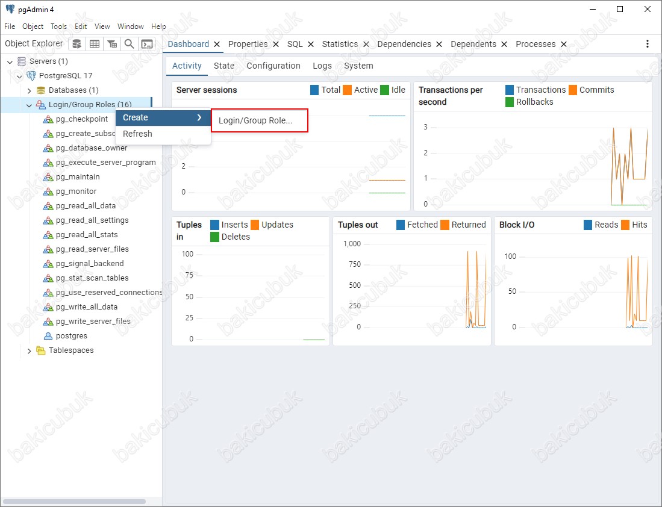The height and width of the screenshot is (507, 662).
Task: Click the Databases cylinder icon
Action: pos(41,90)
